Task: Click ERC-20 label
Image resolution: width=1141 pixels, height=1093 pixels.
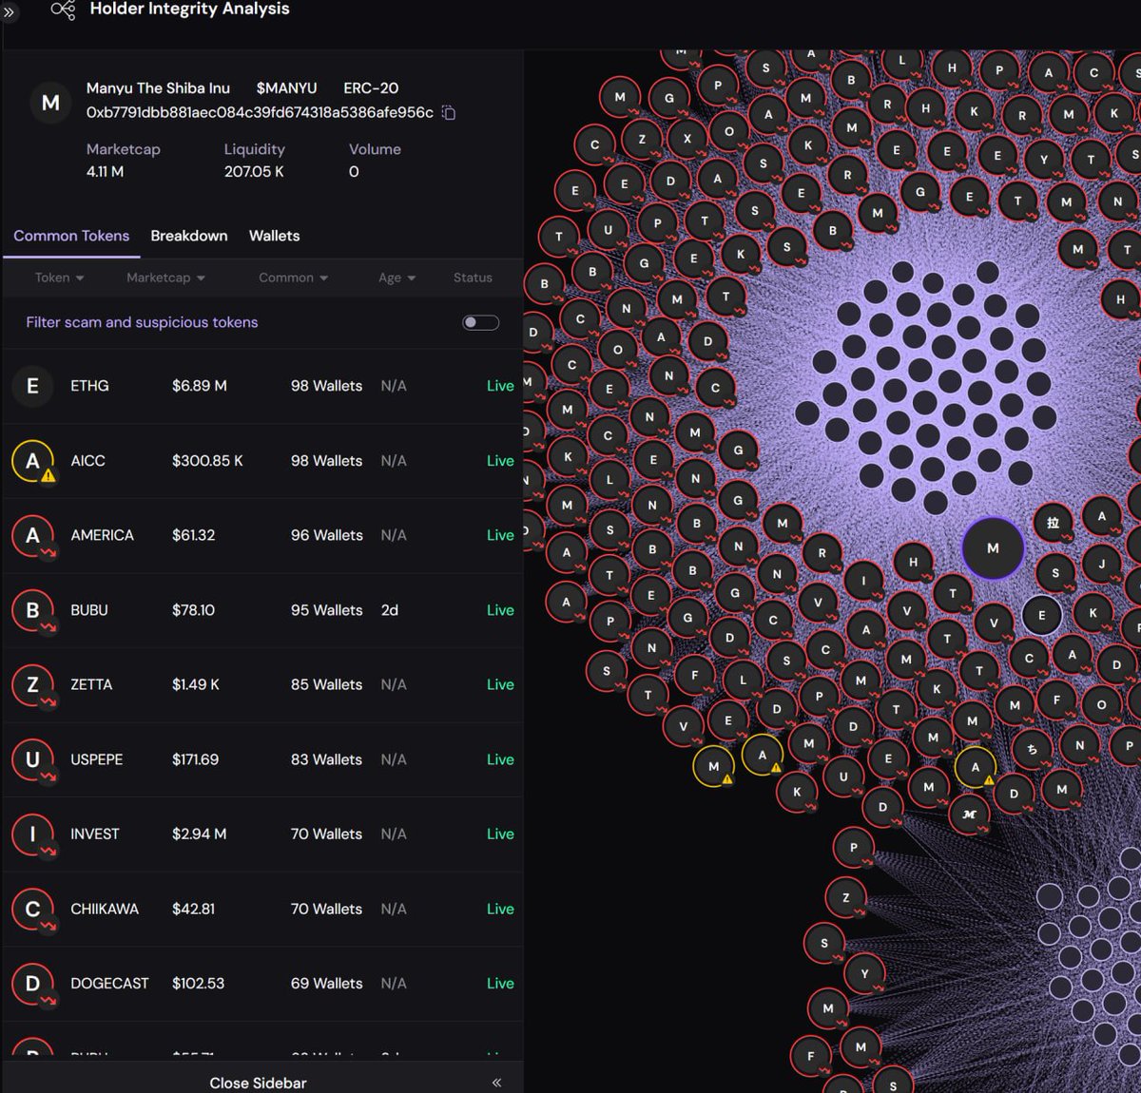Action: coord(371,87)
